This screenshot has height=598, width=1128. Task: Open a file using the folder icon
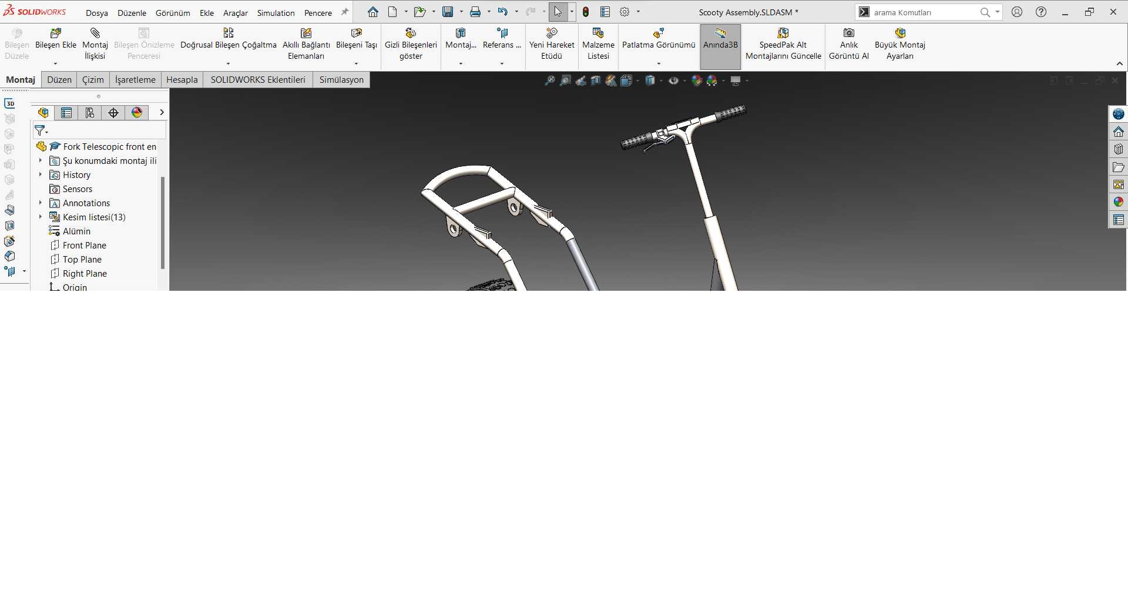419,12
